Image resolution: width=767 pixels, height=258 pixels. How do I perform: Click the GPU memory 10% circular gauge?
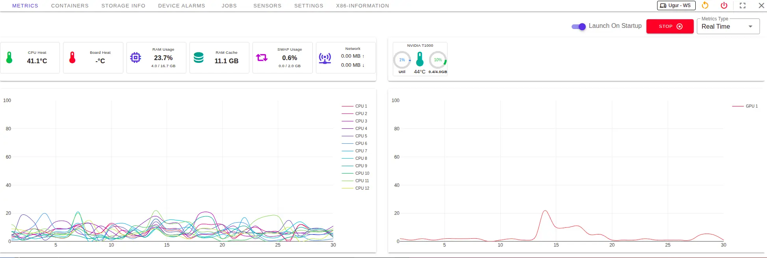pos(438,60)
